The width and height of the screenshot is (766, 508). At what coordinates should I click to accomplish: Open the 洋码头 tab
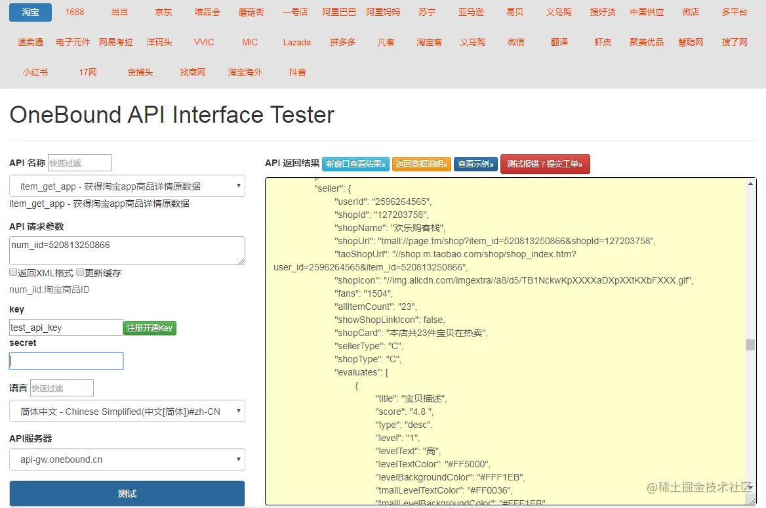[159, 42]
